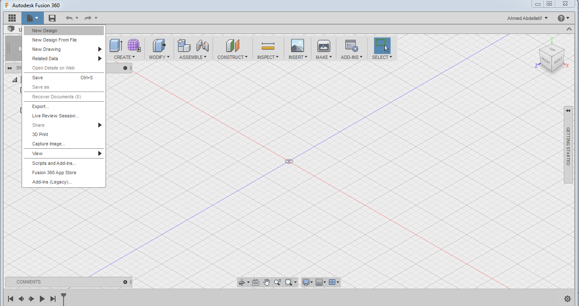Select the Extrude box icon in Create
The image size is (579, 306).
point(116,46)
